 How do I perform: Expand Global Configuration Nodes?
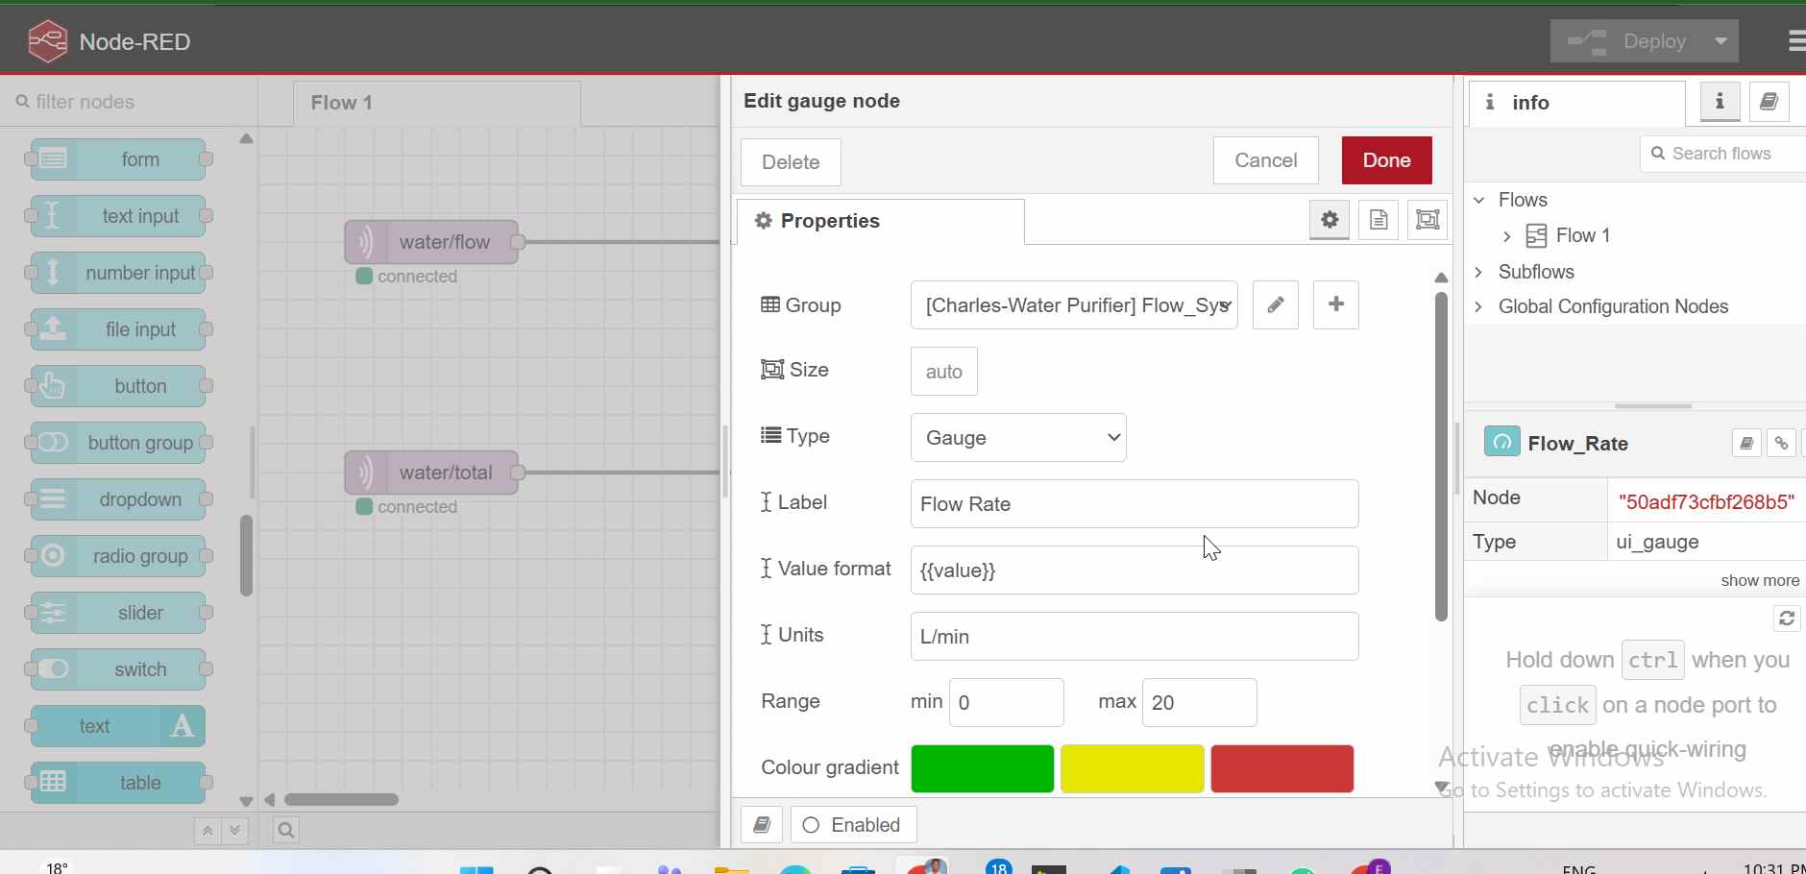(1479, 306)
